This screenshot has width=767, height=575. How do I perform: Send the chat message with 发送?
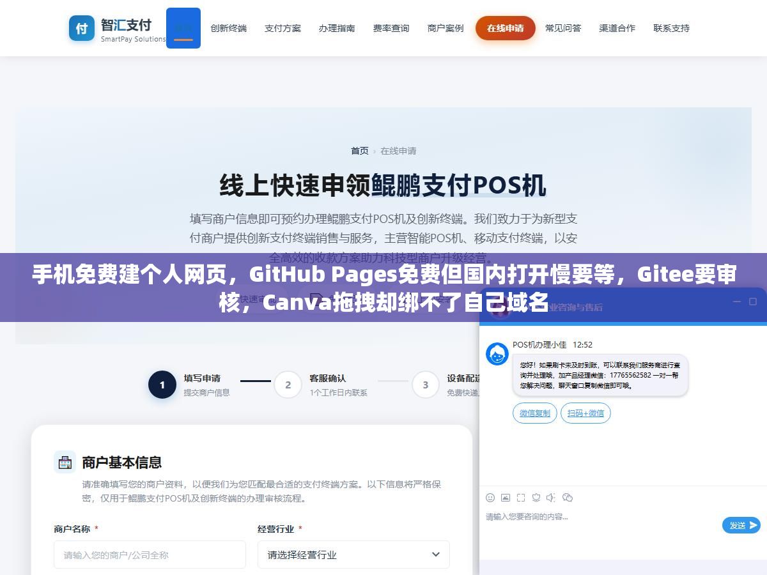[741, 525]
